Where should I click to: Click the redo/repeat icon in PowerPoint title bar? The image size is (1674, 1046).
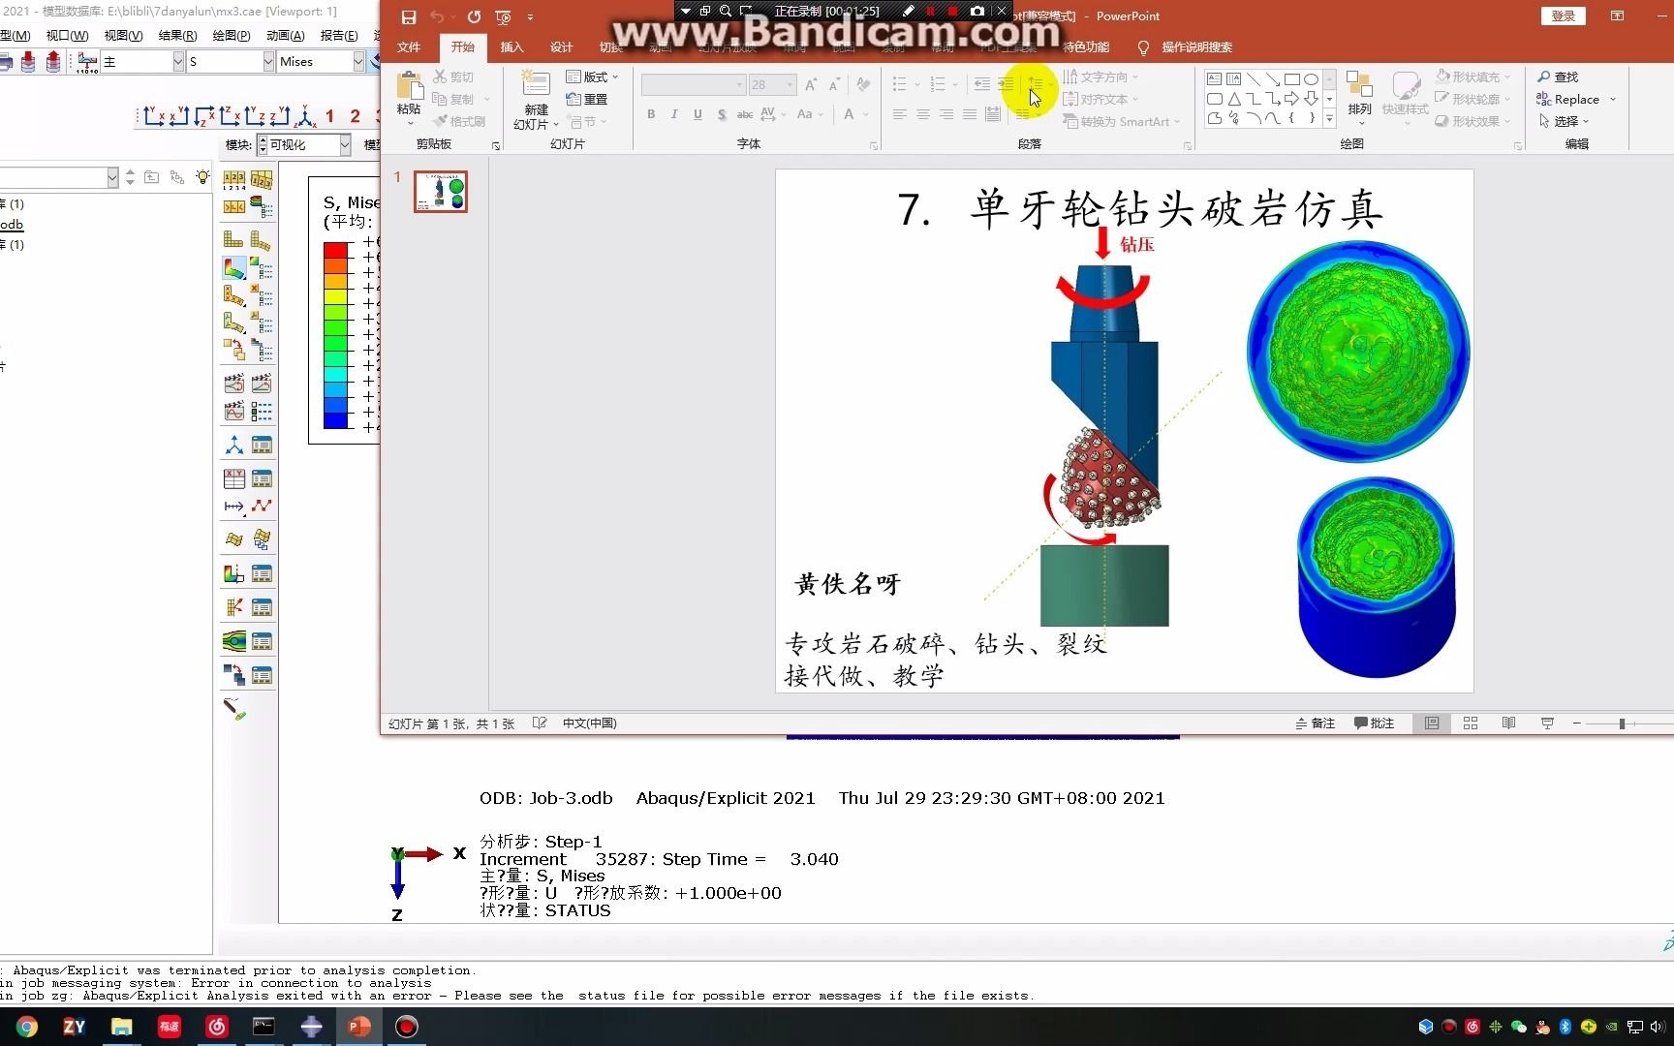[x=474, y=16]
